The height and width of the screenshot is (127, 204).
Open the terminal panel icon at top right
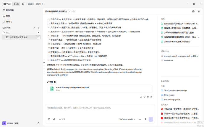(x=193, y=11)
